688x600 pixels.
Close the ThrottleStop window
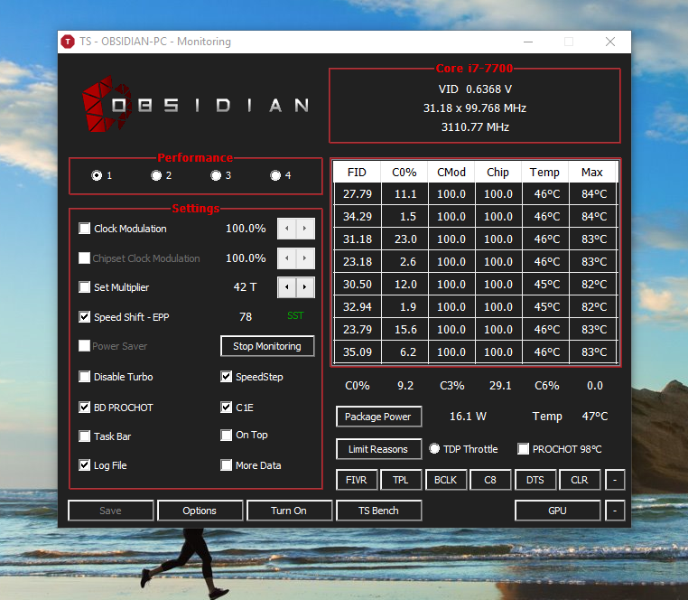click(x=609, y=42)
